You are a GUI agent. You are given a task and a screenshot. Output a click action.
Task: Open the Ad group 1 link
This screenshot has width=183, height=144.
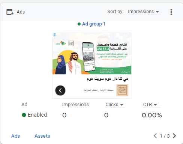point(94,24)
